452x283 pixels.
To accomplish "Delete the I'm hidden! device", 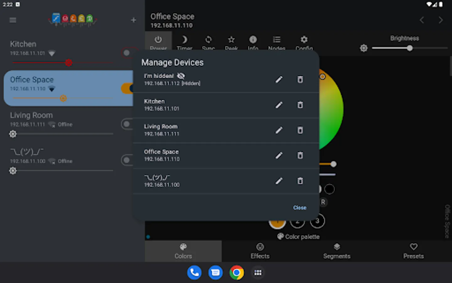I will pos(300,80).
